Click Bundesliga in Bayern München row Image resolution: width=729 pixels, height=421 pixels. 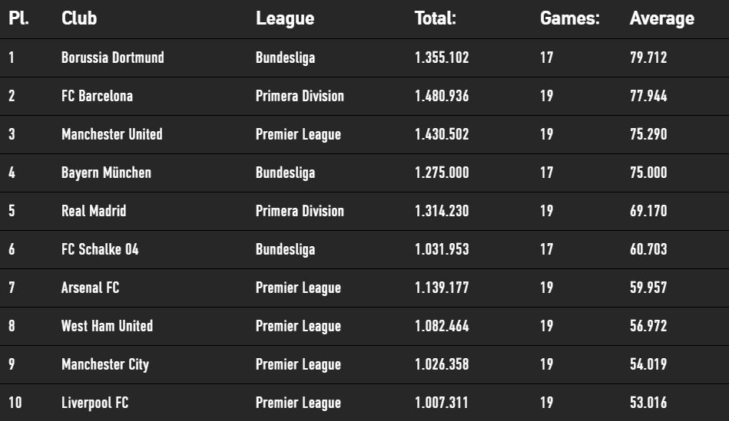(x=286, y=173)
